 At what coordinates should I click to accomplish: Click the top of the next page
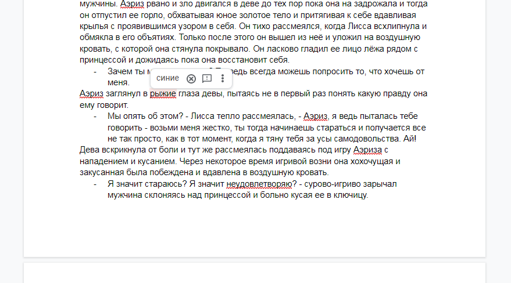tap(254, 273)
